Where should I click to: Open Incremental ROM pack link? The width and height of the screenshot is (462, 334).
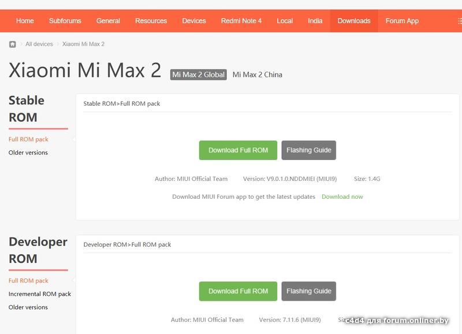tap(40, 294)
